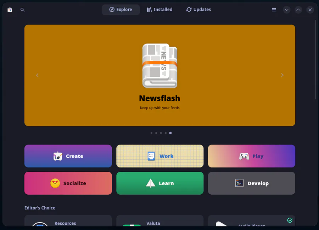
Task: Open the Updates tab
Action: pyautogui.click(x=198, y=10)
